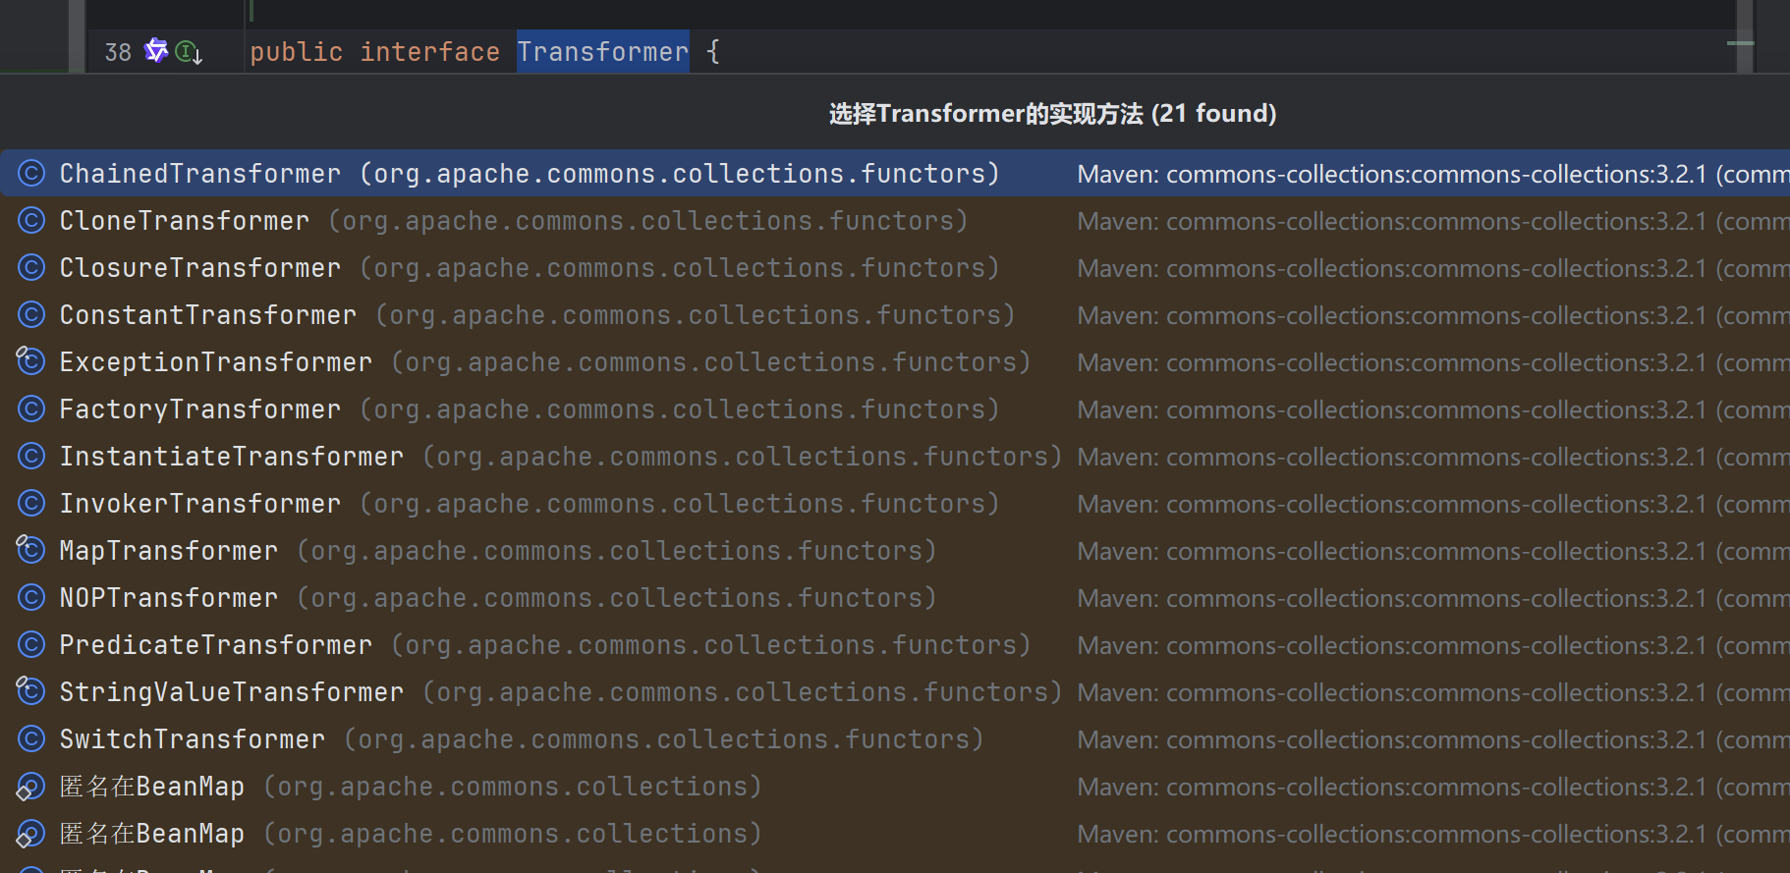This screenshot has height=873, width=1790.
Task: Click the highlighted Transformer identifier in code
Action: click(603, 52)
